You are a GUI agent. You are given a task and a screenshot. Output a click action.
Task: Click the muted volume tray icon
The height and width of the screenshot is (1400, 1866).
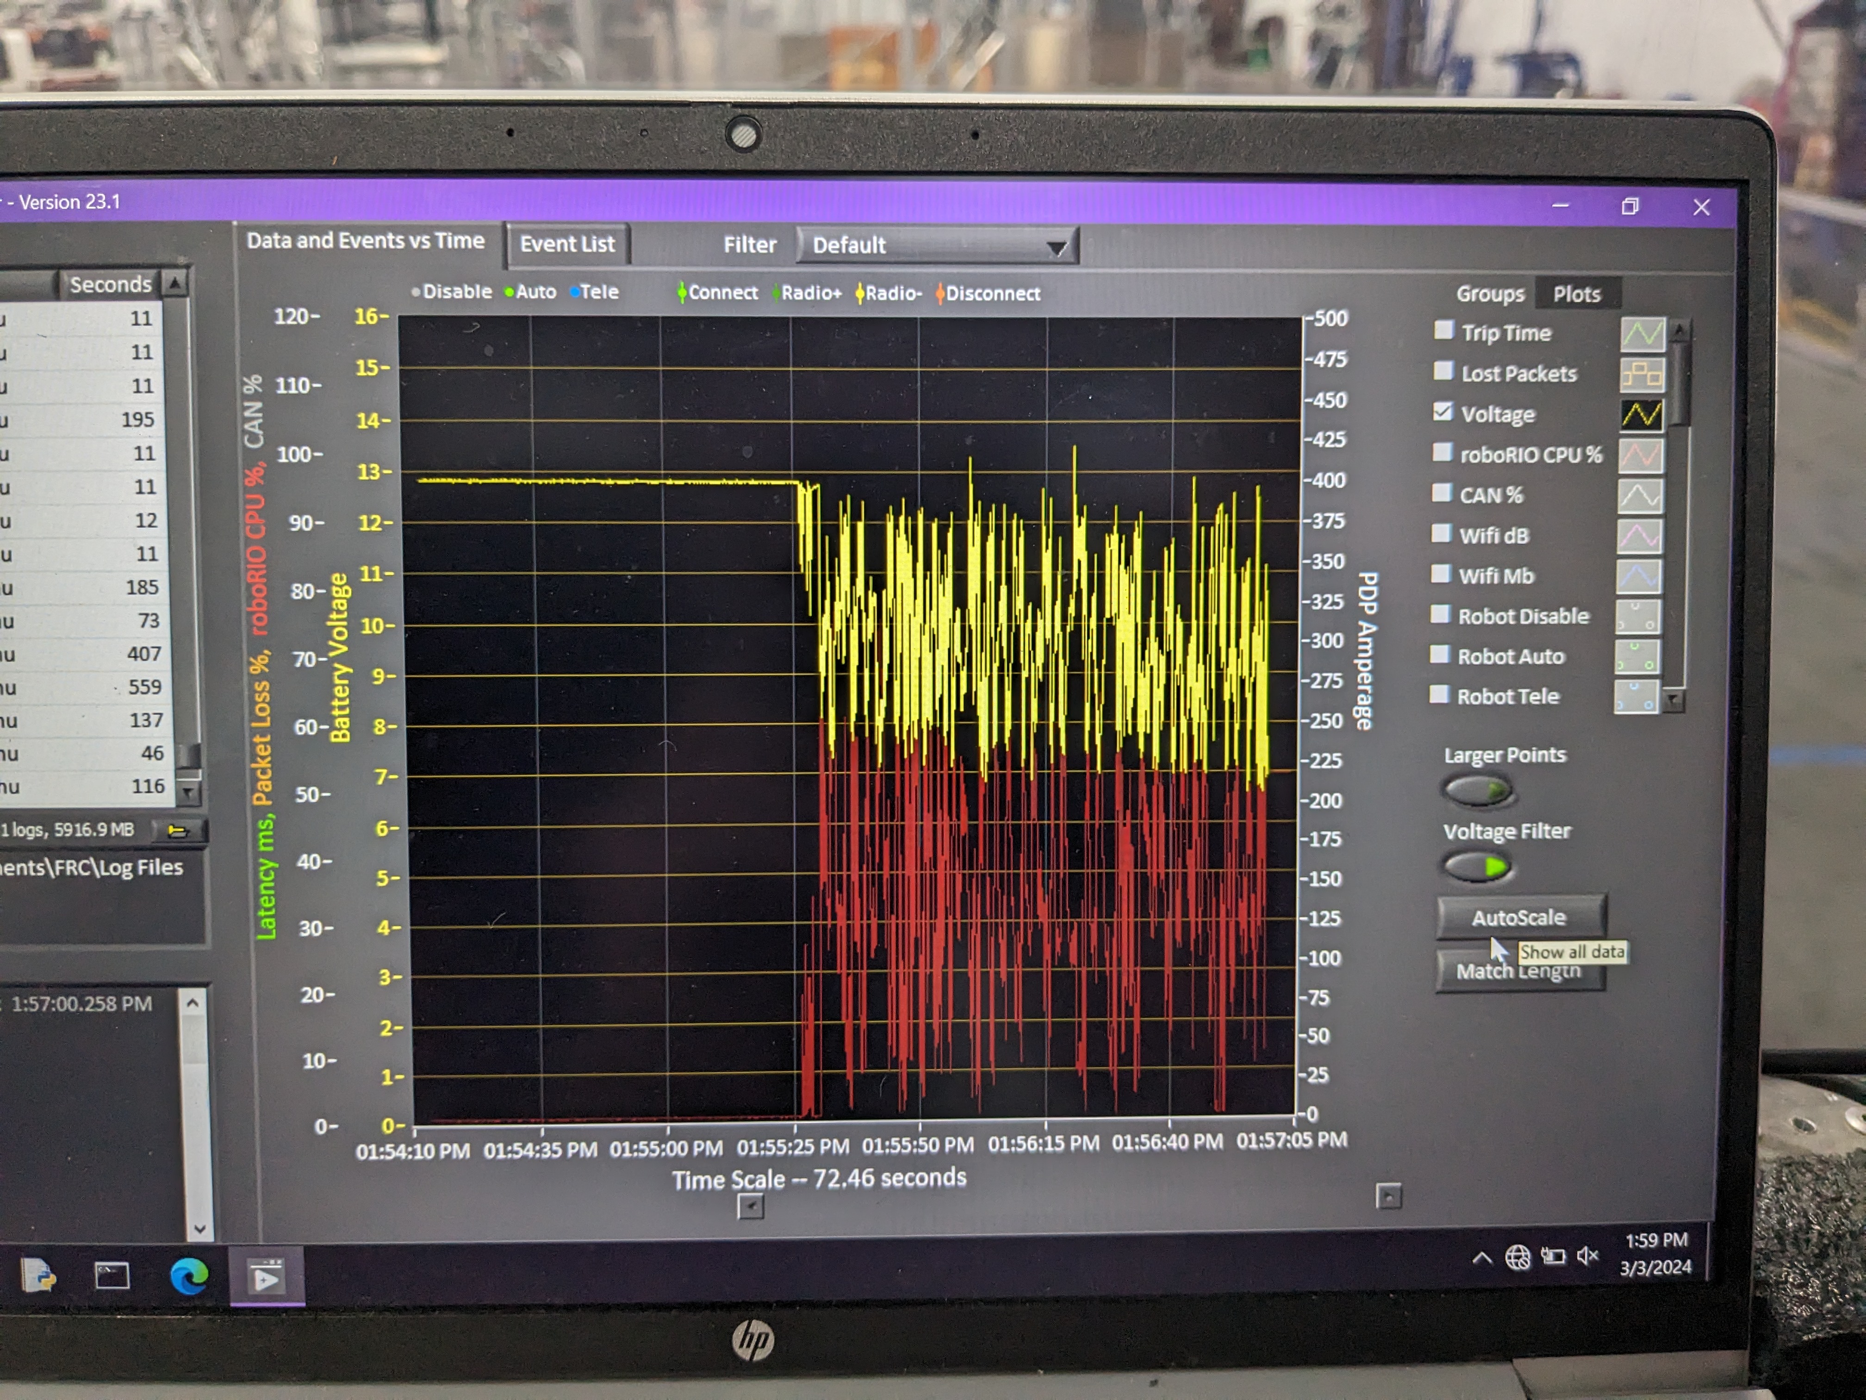point(1587,1256)
